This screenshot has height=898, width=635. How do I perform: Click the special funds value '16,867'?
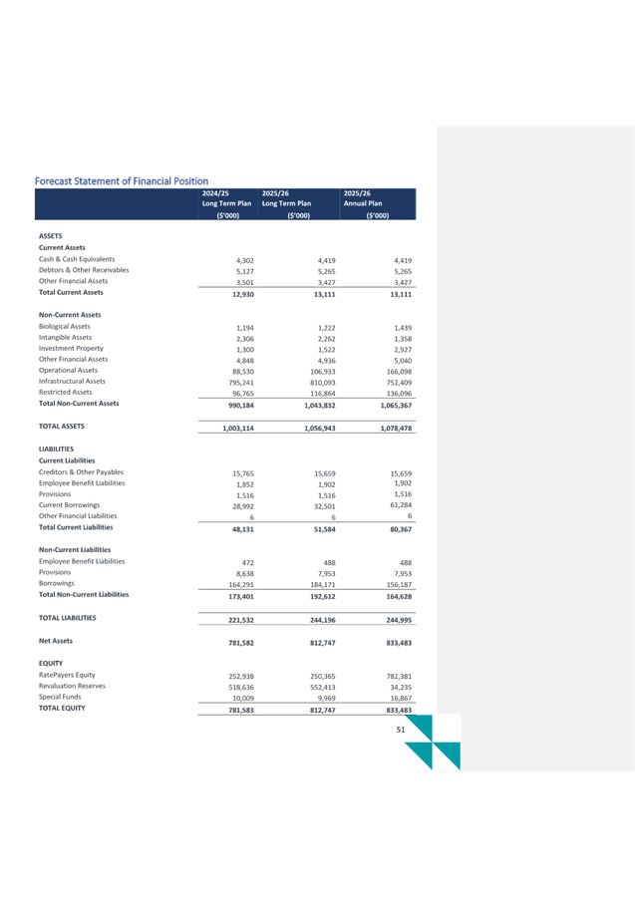tap(401, 698)
